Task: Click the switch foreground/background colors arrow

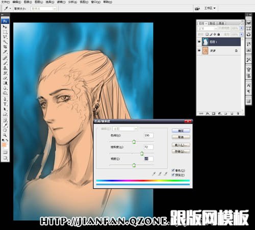Action: point(7,140)
